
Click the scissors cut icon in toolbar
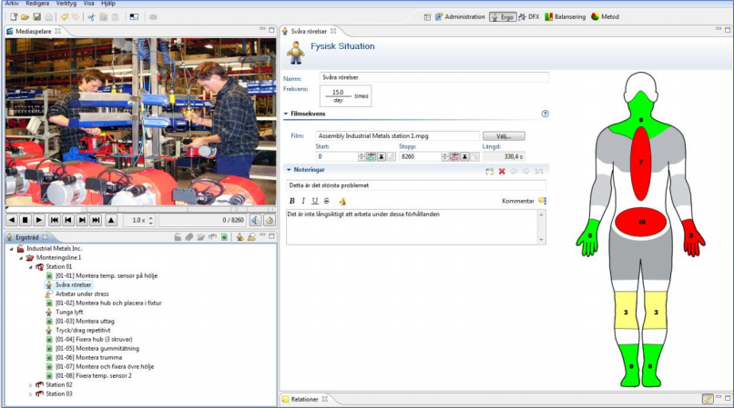tap(92, 16)
